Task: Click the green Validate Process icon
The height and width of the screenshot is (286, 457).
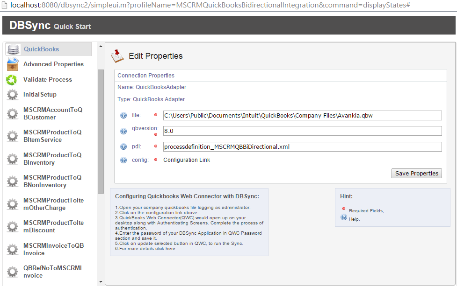Action: 12,80
